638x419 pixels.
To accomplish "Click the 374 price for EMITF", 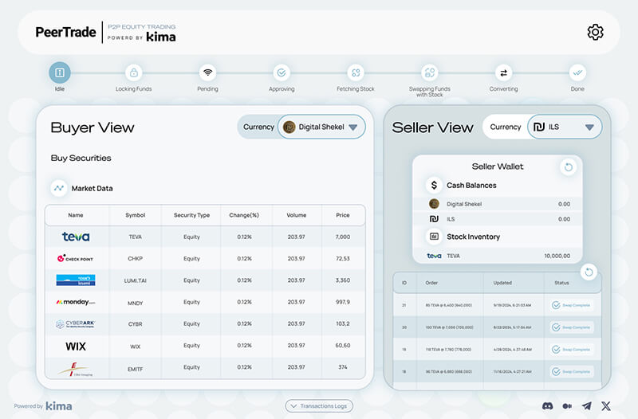I will coord(343,367).
